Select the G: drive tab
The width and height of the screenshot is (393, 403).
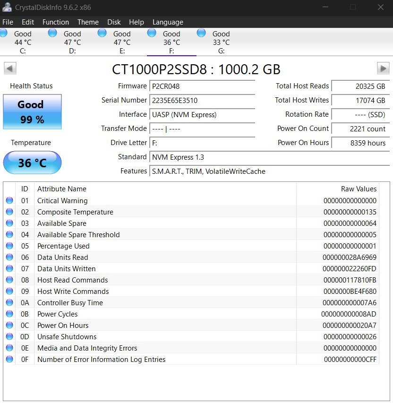click(x=221, y=42)
